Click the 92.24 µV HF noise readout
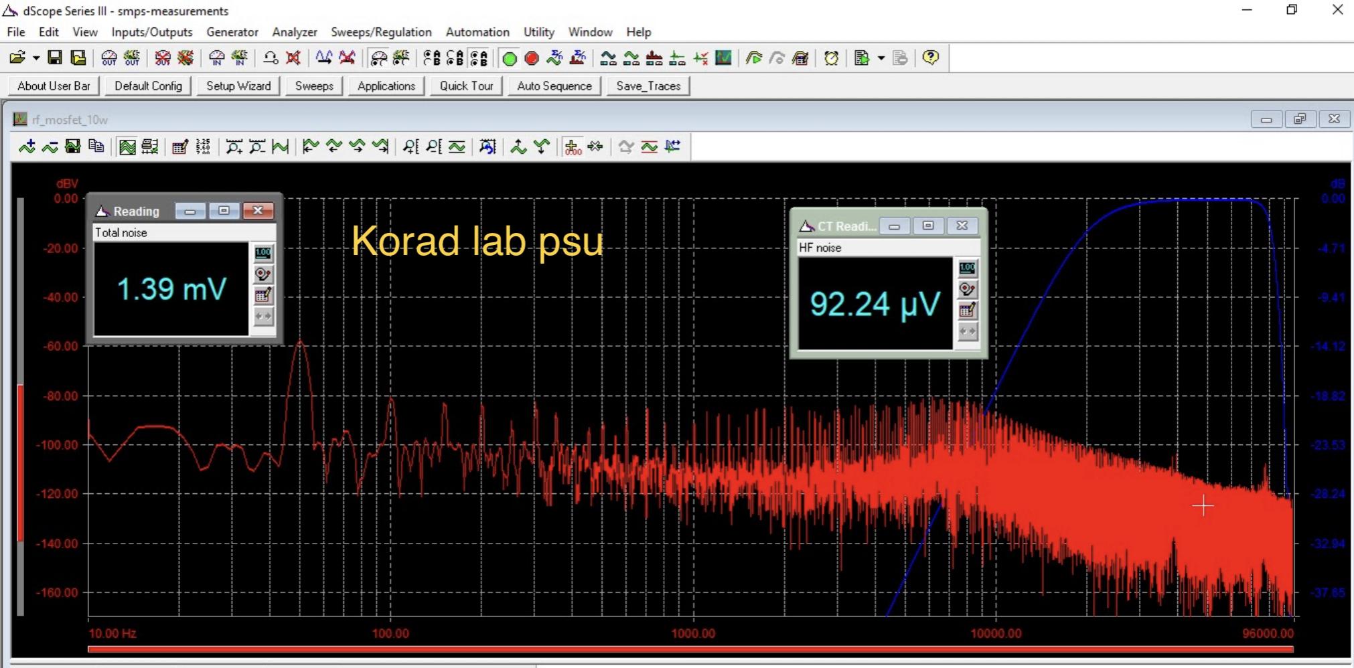 click(875, 304)
